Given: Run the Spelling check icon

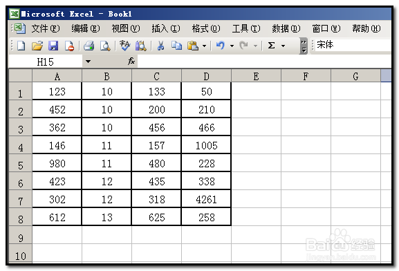Looking at the screenshot, I should (124, 46).
